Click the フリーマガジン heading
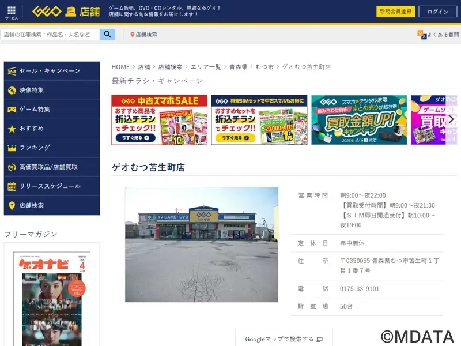Viewport: 461px width, 346px height. click(31, 234)
